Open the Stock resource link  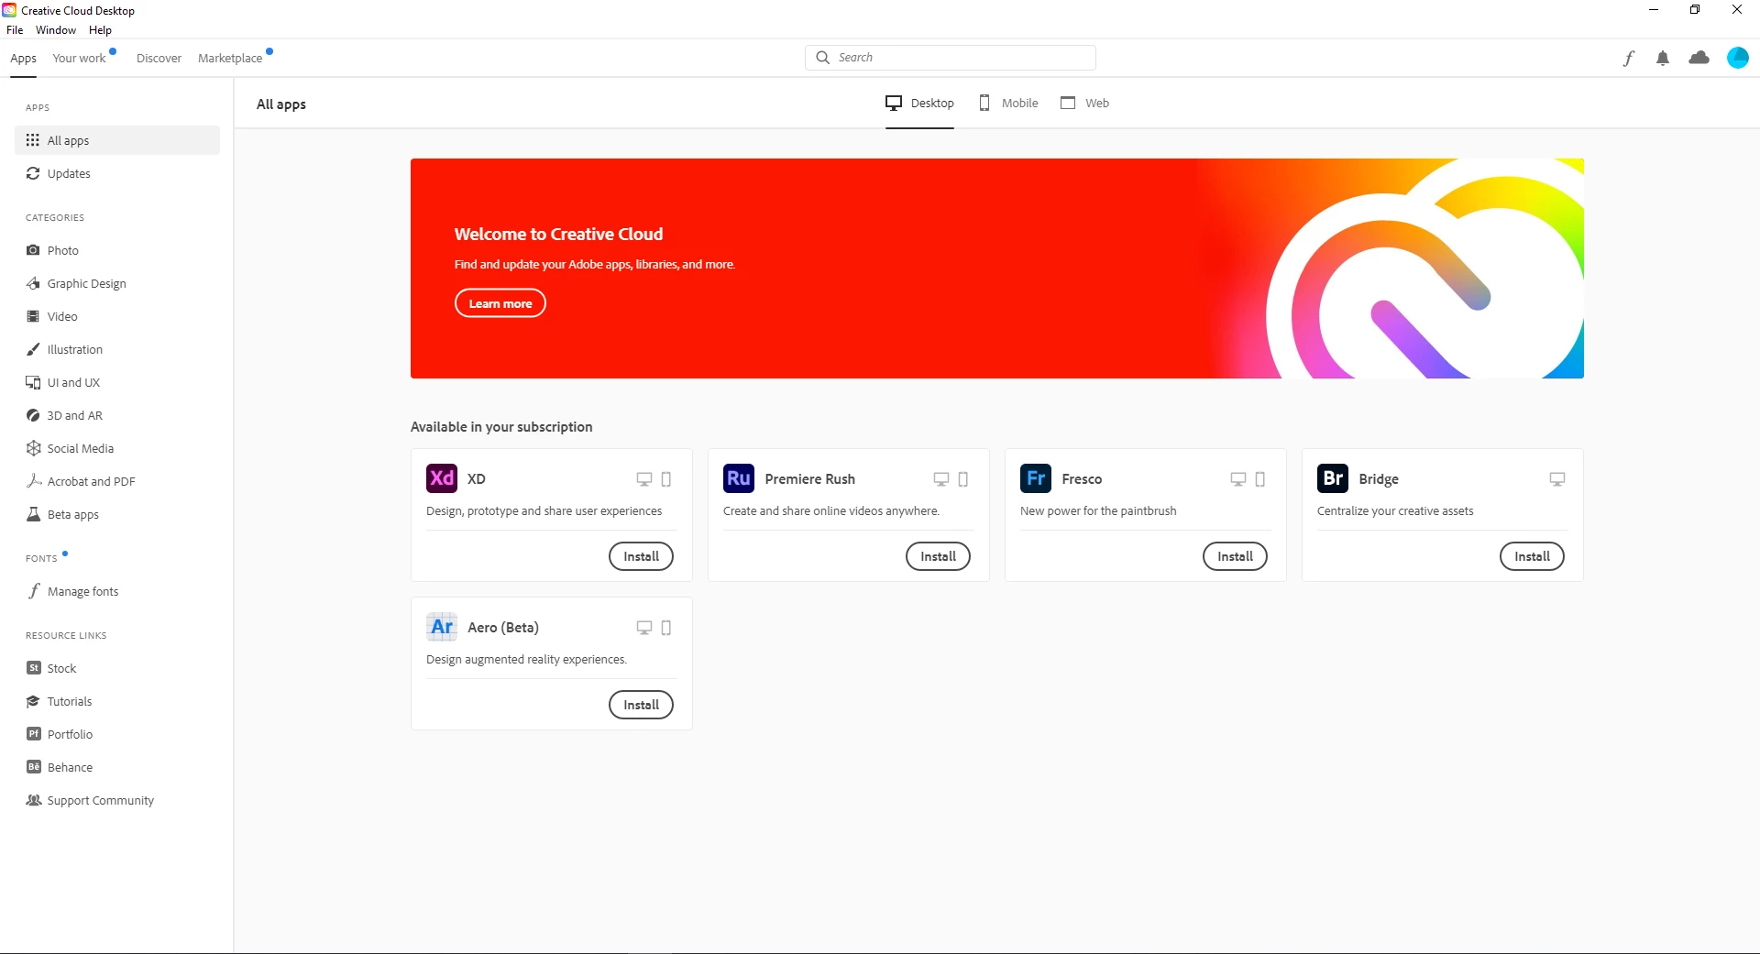click(x=117, y=668)
